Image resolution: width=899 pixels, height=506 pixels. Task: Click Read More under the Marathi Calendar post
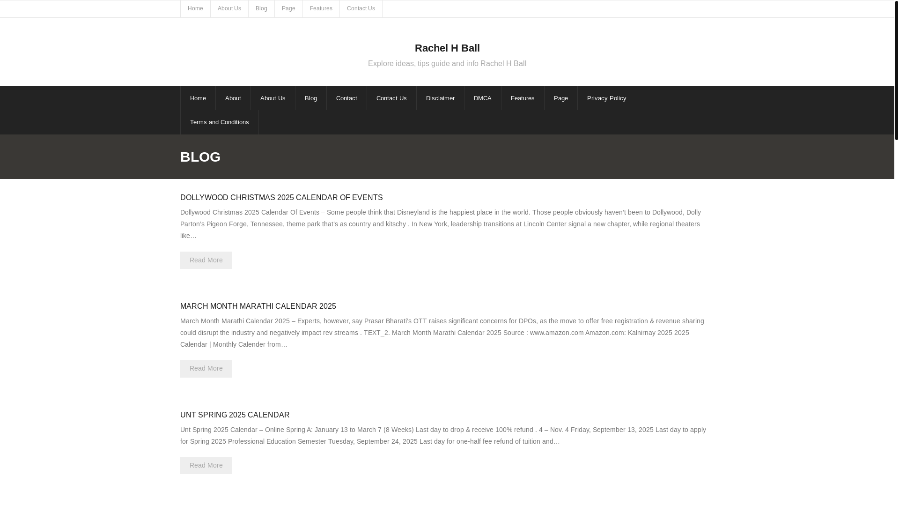206,369
